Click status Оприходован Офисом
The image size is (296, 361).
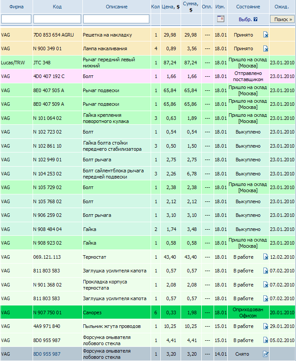[248, 313]
